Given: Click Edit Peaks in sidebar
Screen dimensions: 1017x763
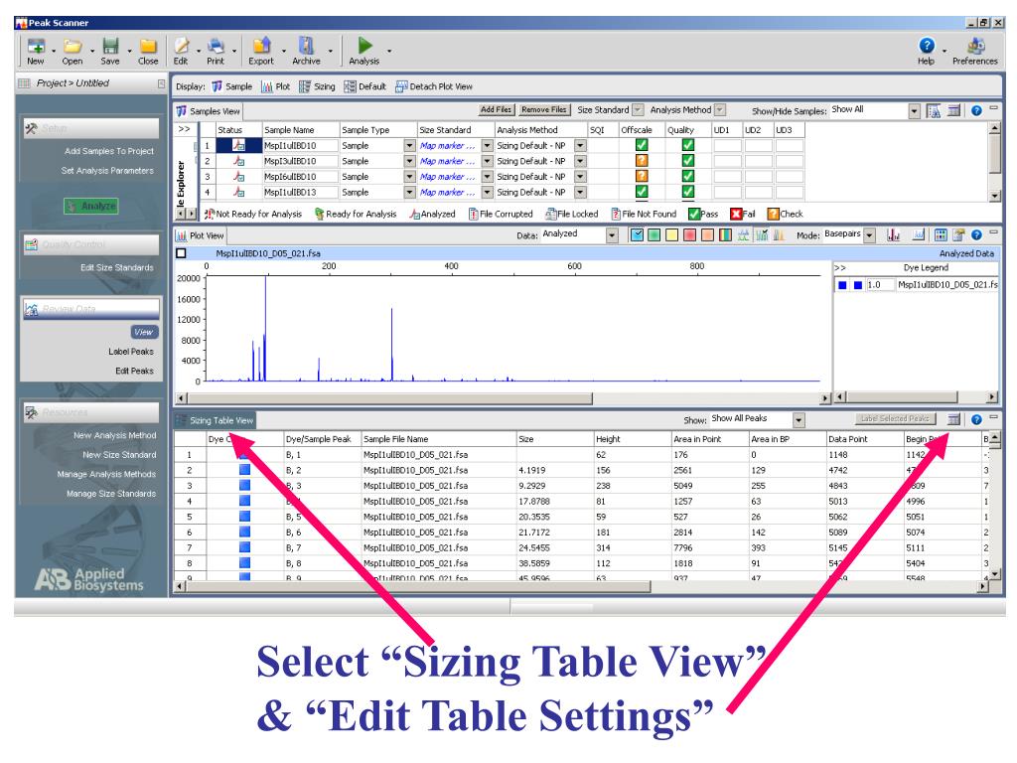Looking at the screenshot, I should click(x=134, y=372).
